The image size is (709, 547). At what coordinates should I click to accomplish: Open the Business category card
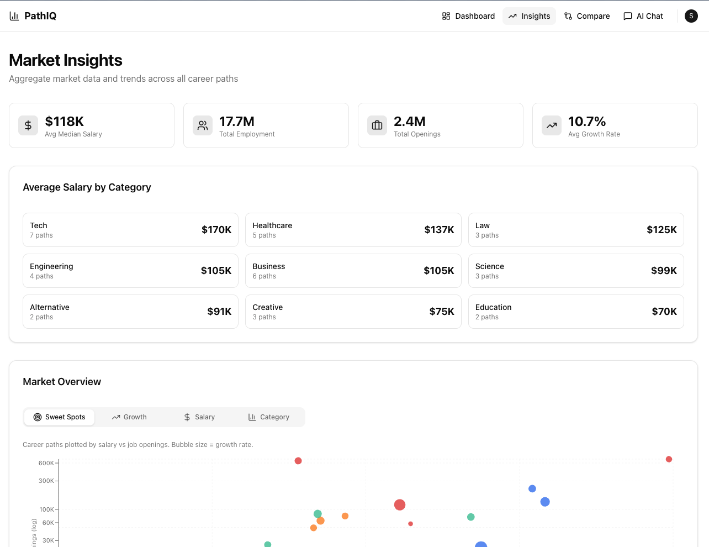pos(353,271)
